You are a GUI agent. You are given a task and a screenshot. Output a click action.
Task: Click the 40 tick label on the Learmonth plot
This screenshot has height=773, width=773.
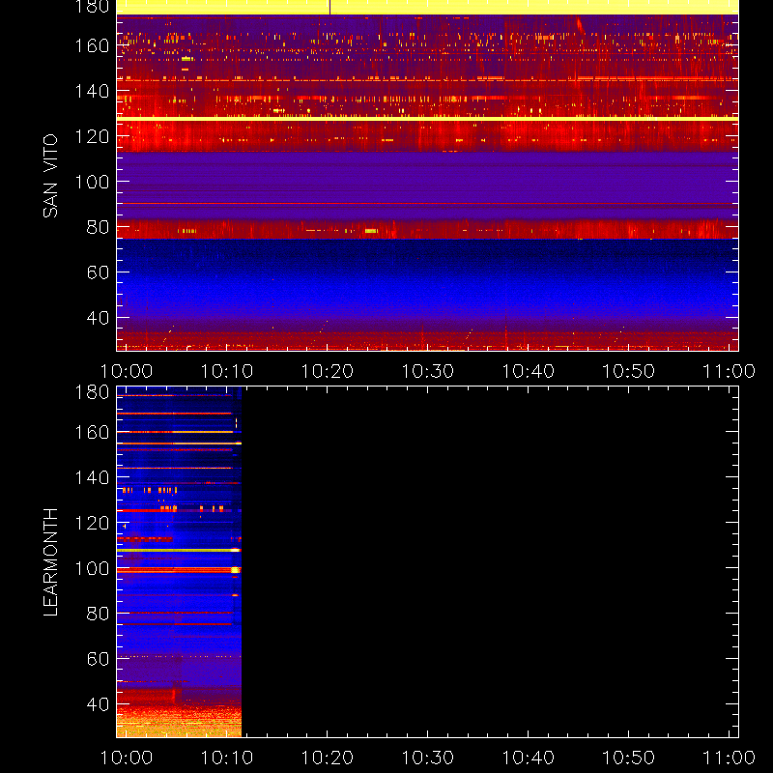click(98, 704)
